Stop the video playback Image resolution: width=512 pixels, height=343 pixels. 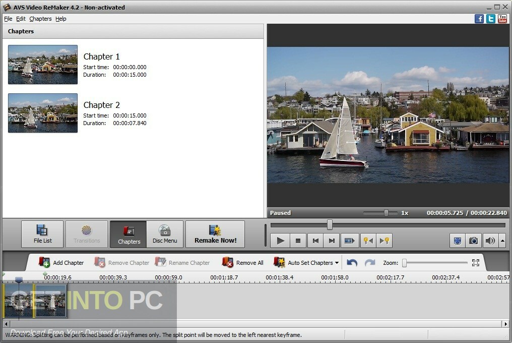[298, 241]
